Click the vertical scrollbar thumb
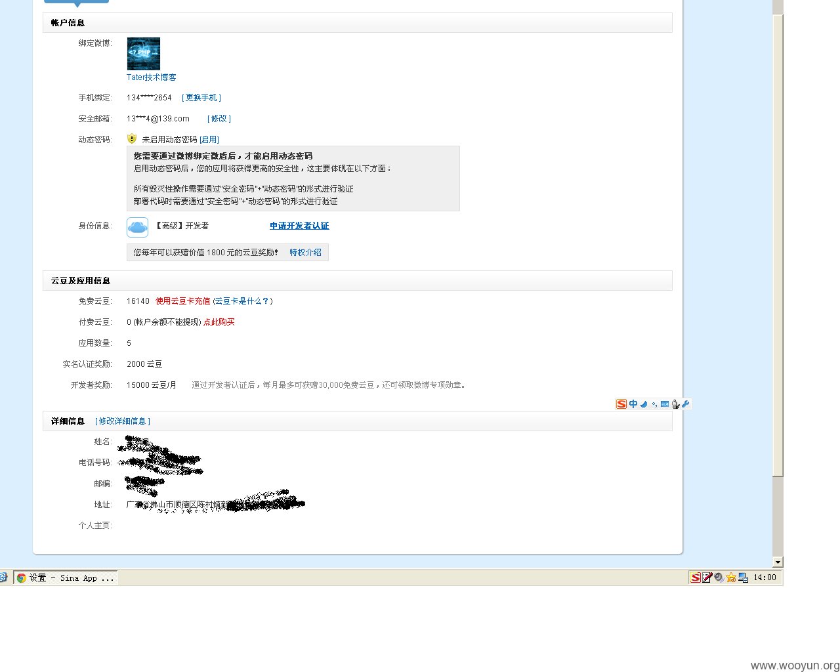Image resolution: width=840 pixels, height=672 pixels. coord(778,246)
